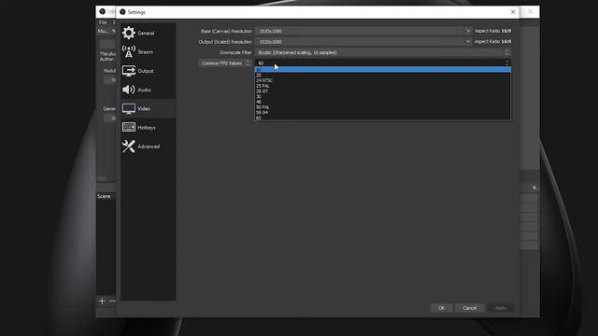598x336 pixels.
Task: Click the FPS value combo box showing 60
Action: point(382,63)
